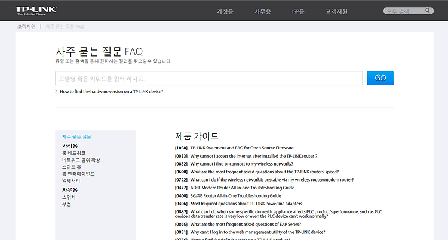
Task: Click the blue GO button
Action: point(381,78)
